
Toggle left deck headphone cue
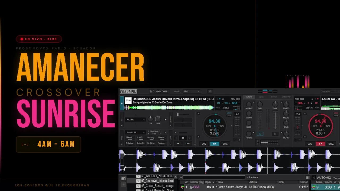coord(260,134)
